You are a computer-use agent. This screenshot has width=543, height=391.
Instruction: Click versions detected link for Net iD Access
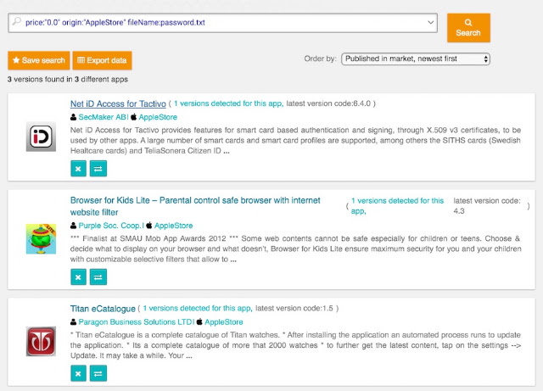pos(228,103)
